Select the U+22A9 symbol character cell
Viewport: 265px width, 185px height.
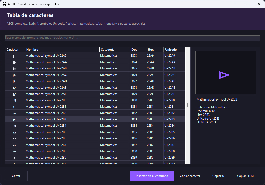point(15,56)
